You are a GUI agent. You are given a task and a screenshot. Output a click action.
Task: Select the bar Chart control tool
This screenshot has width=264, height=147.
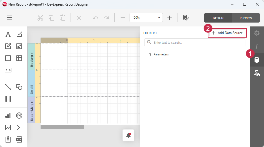coord(8,116)
